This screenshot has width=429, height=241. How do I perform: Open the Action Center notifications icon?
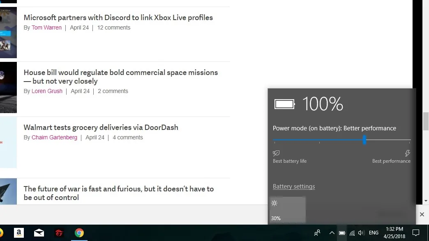click(x=416, y=233)
